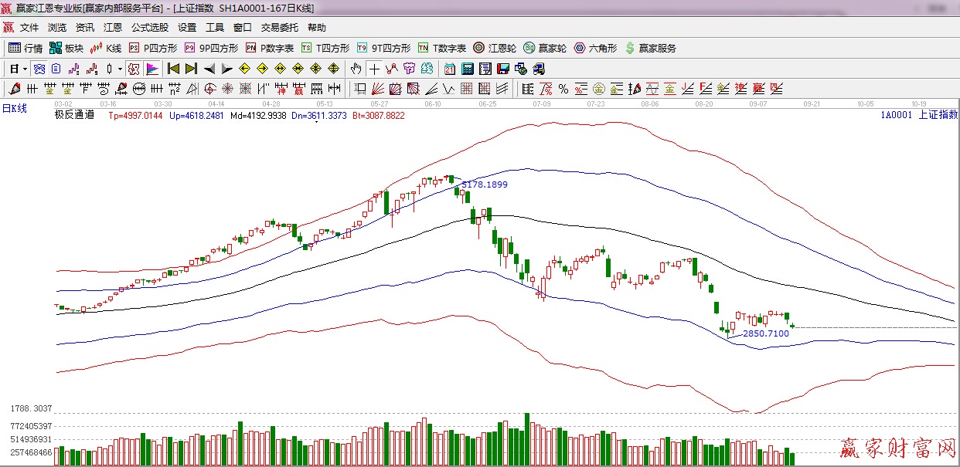The width and height of the screenshot is (960, 467).
Task: Jump to last bar using skip-to-end arrow
Action: (191, 69)
